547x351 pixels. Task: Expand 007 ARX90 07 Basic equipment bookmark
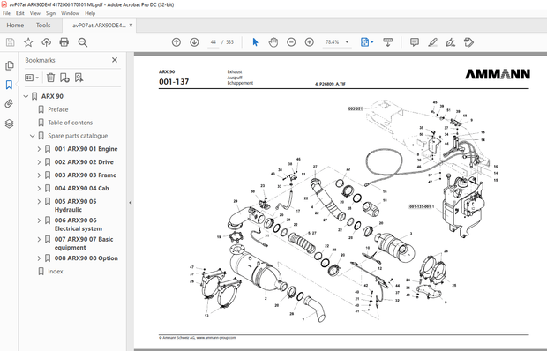pyautogui.click(x=39, y=239)
